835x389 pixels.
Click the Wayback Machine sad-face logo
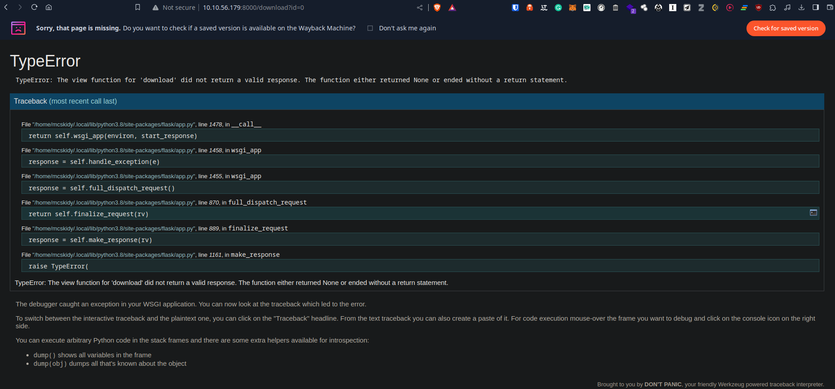point(18,28)
